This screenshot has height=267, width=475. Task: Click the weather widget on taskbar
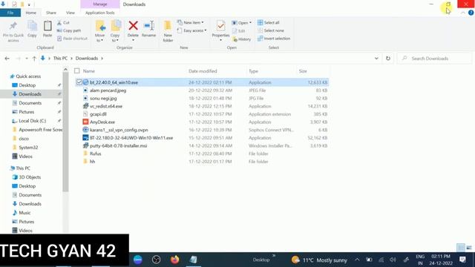pyautogui.click(x=319, y=260)
